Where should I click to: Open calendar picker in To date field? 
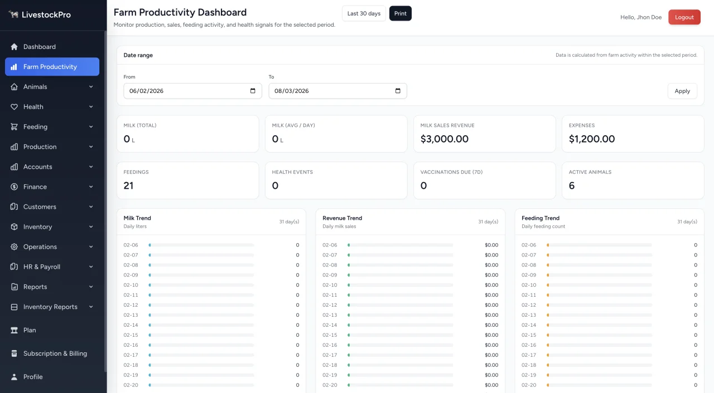coord(398,91)
